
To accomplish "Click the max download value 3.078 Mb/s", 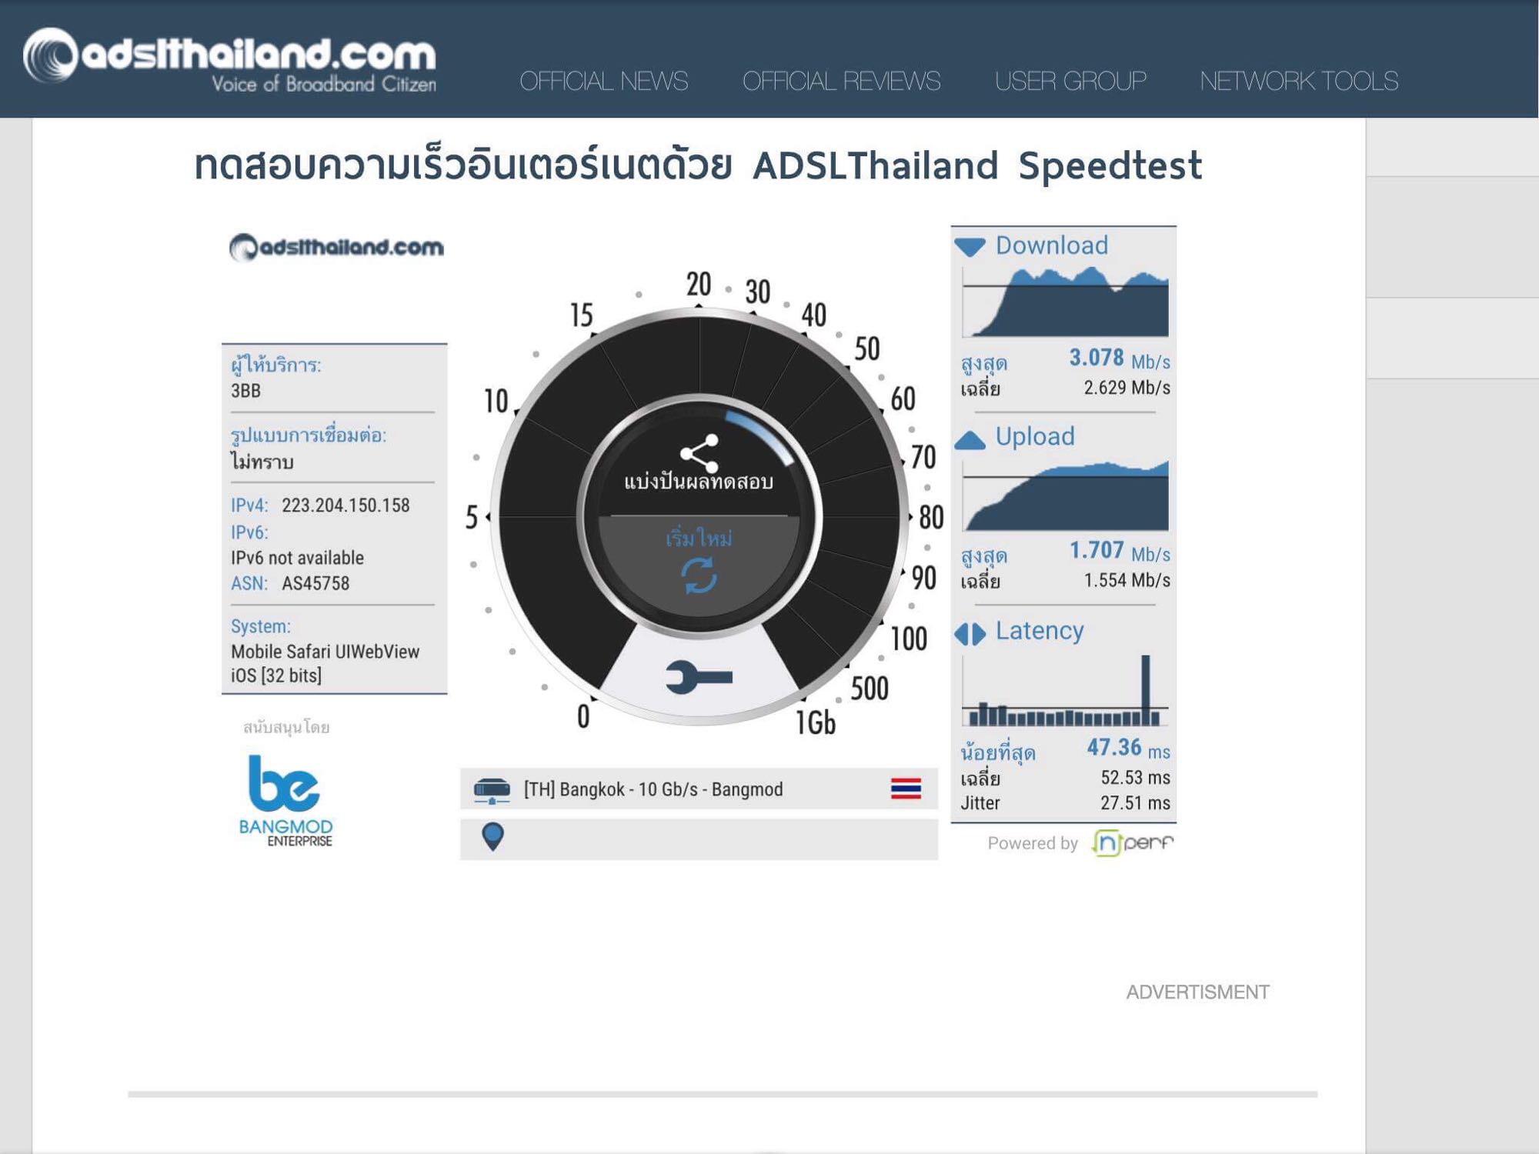I will (x=1120, y=359).
